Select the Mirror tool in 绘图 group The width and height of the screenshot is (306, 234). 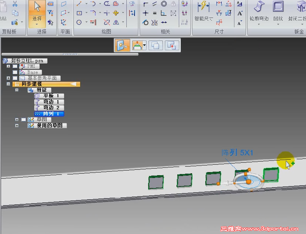coord(116,22)
